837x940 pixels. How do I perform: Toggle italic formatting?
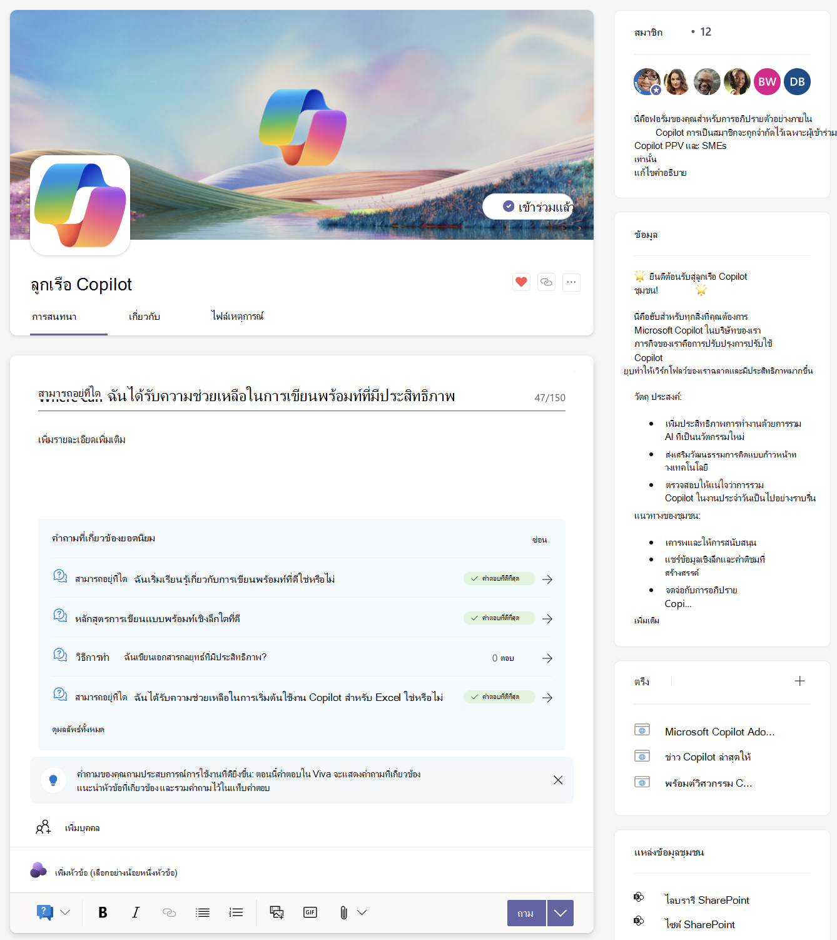pyautogui.click(x=136, y=912)
